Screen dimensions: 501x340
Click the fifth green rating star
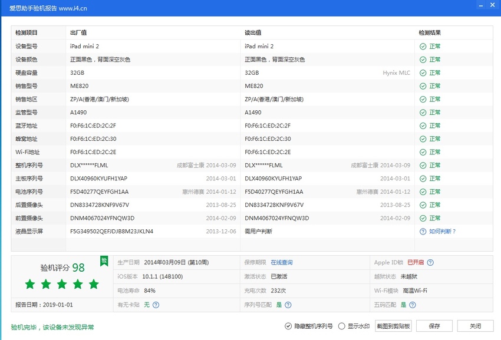click(94, 284)
